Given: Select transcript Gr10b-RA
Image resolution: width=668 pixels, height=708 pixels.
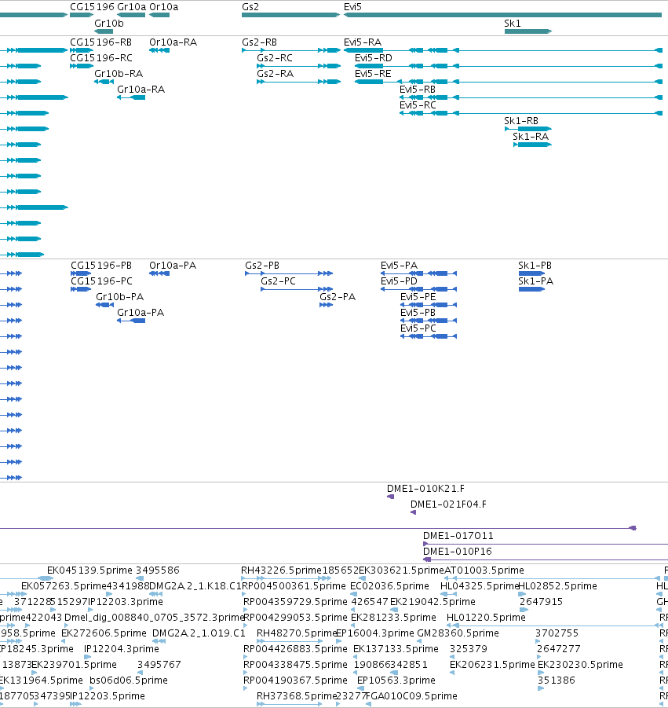Looking at the screenshot, I should (119, 74).
